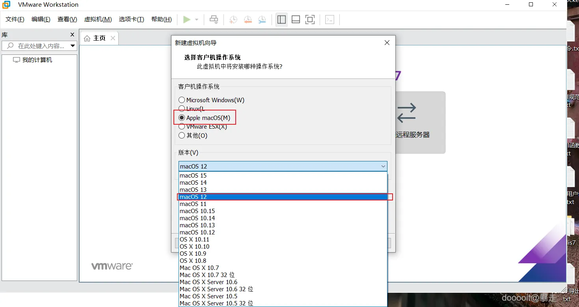Screen dimensions: 579x307
Task: Choose macOS 10.13 from the version list
Action: pyautogui.click(x=283, y=225)
